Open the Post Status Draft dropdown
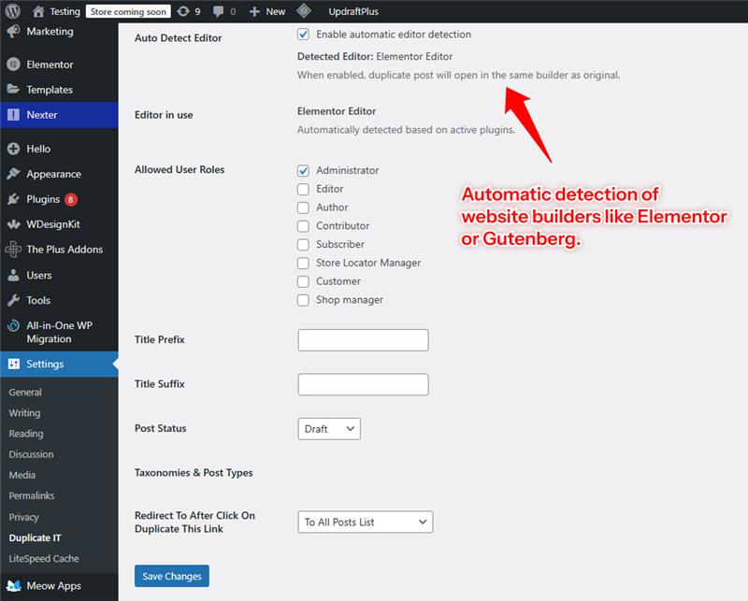This screenshot has height=601, width=748. click(329, 429)
